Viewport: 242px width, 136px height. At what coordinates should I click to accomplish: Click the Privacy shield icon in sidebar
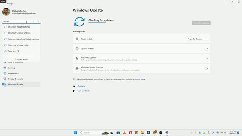[5, 79]
